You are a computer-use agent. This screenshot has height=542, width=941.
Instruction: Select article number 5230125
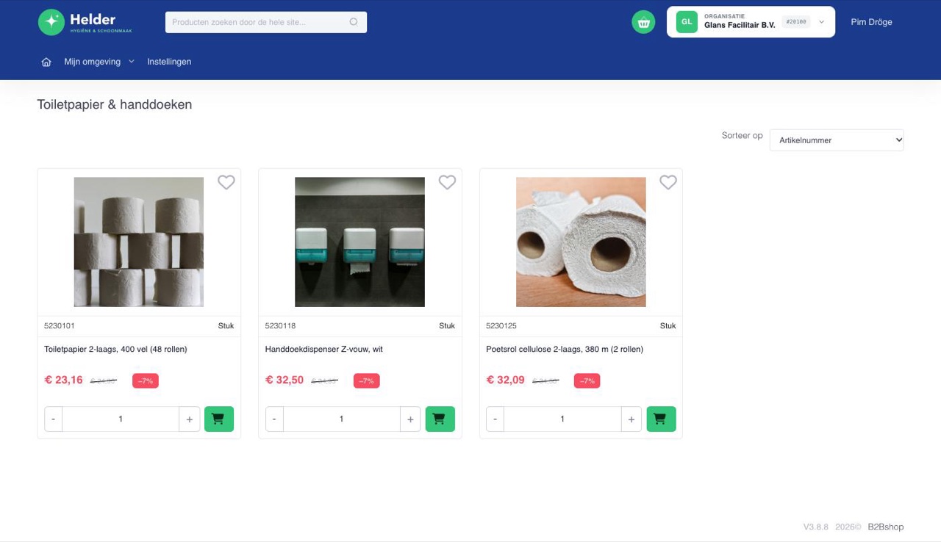coord(501,325)
